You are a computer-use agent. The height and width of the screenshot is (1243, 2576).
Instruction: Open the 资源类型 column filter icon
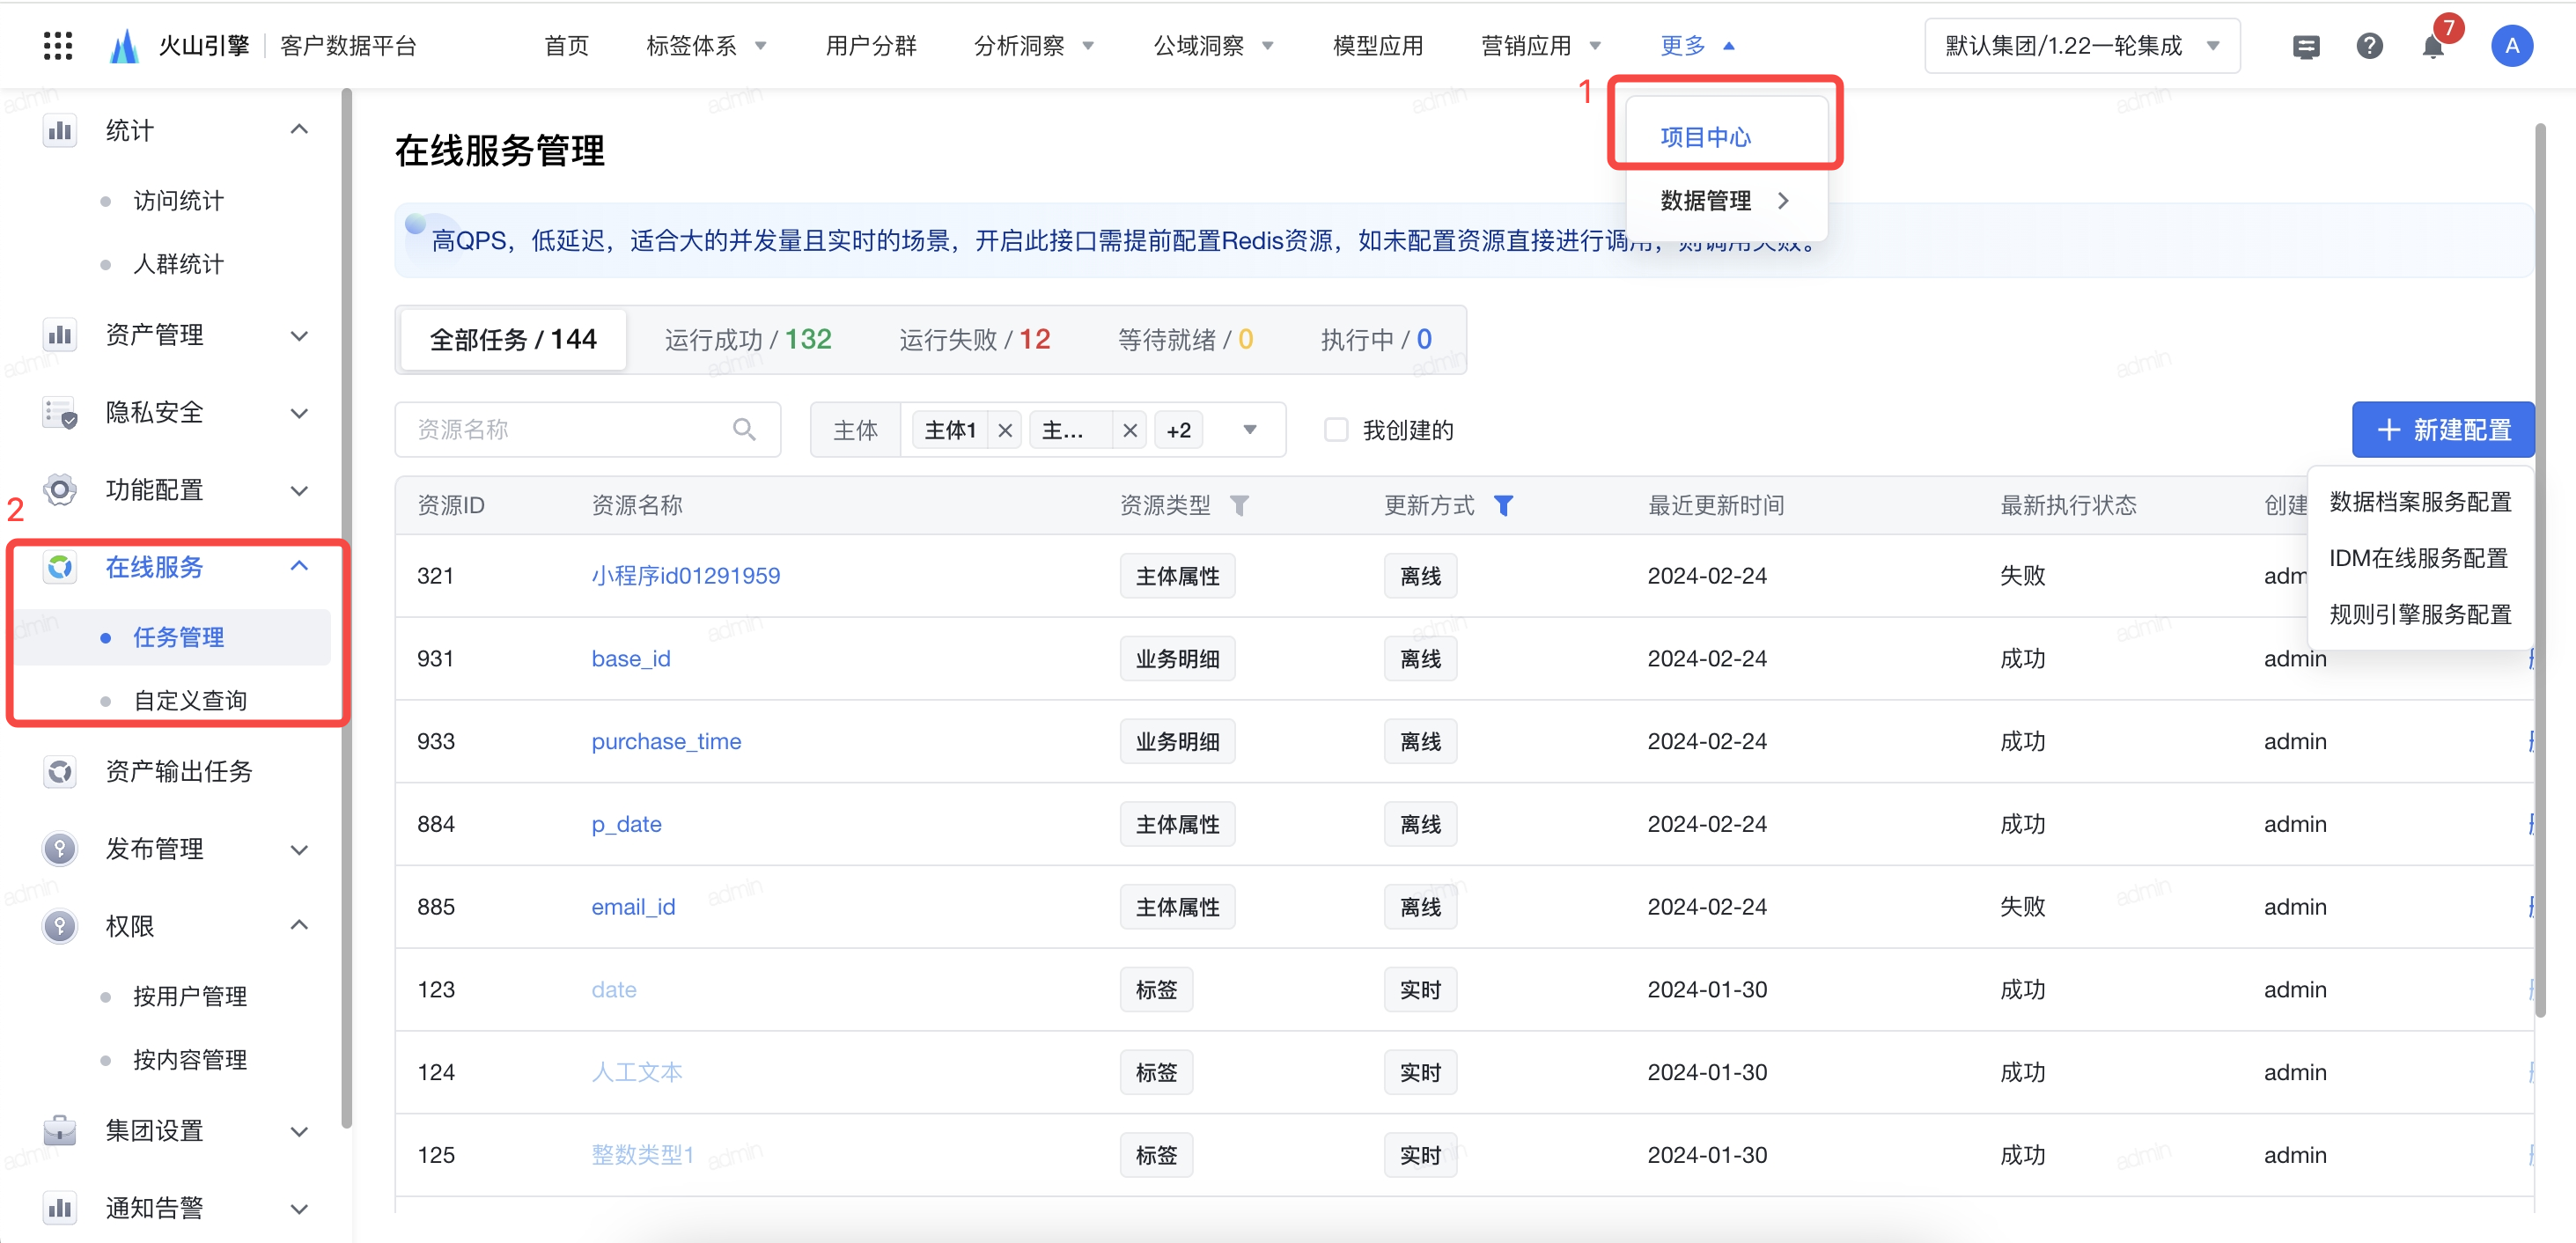tap(1239, 505)
